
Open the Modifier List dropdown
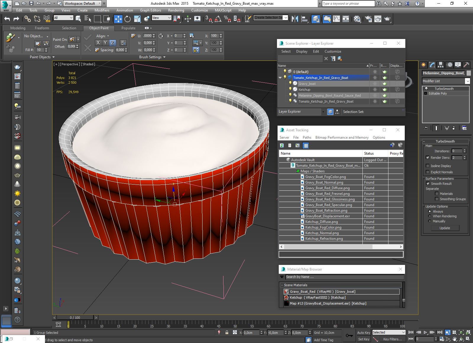(467, 81)
